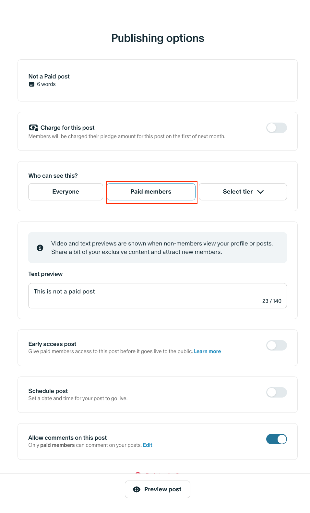Viewport: 310px width, 513px height.
Task: Toggle the Schedule post switch on
Action: (277, 392)
